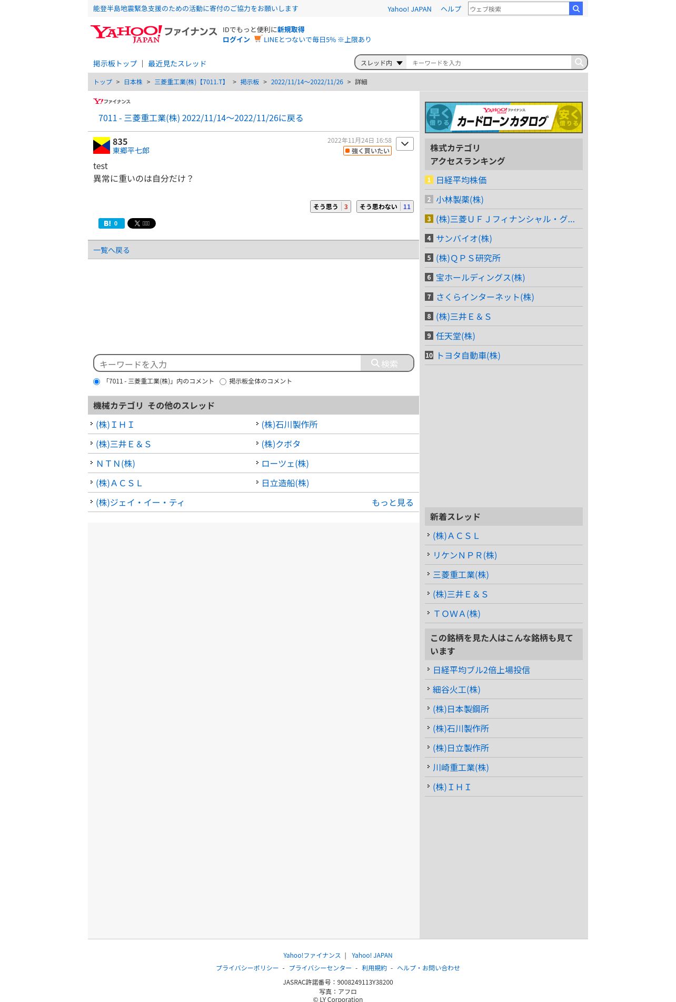The height and width of the screenshot is (1002, 676).
Task: Click the blue web search magnifier button
Action: 576,8
